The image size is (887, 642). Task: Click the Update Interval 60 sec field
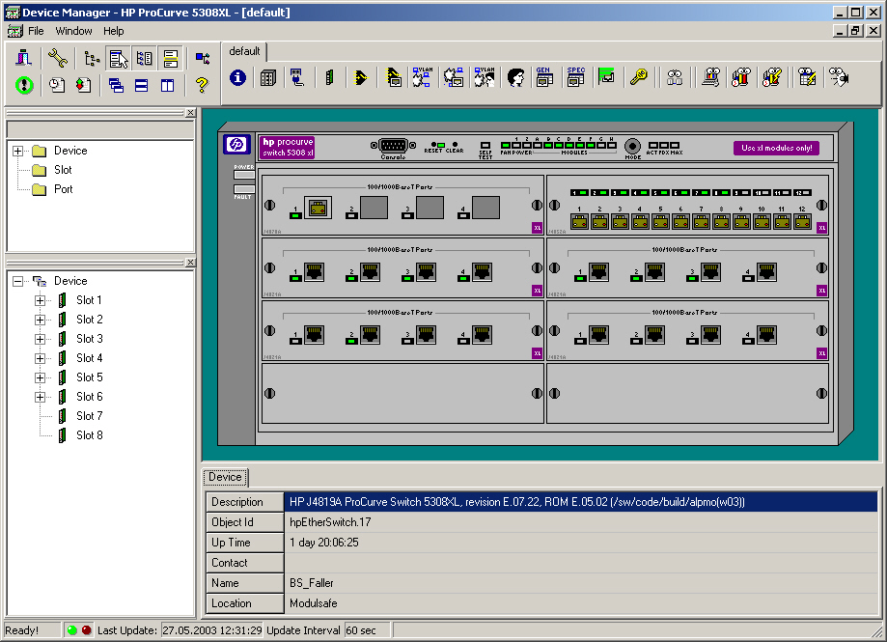pyautogui.click(x=368, y=630)
